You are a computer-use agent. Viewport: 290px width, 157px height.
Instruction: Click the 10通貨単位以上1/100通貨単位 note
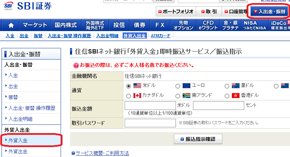tap(160, 113)
